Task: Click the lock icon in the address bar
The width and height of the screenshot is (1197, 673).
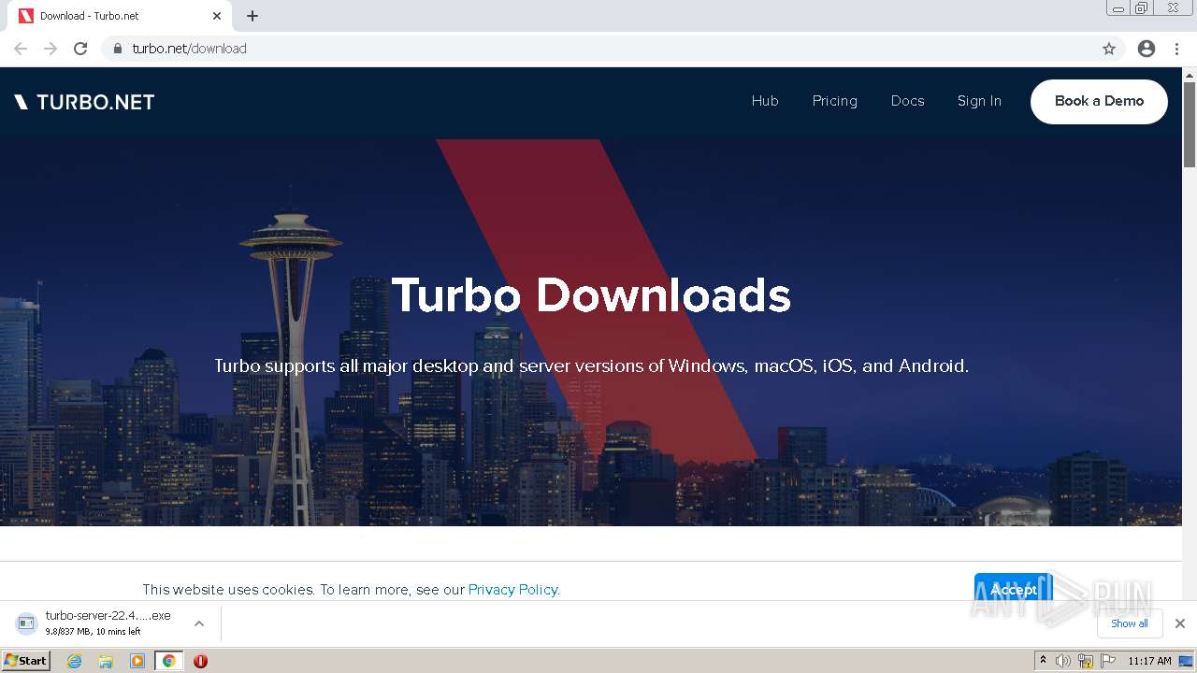Action: coord(117,49)
